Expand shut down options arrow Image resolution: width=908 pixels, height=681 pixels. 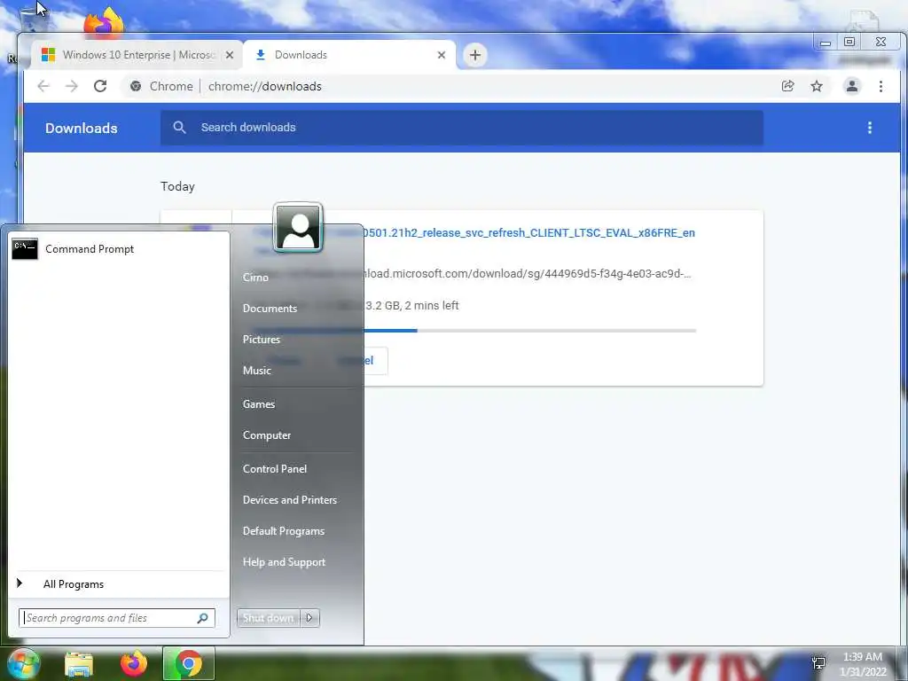(x=309, y=618)
